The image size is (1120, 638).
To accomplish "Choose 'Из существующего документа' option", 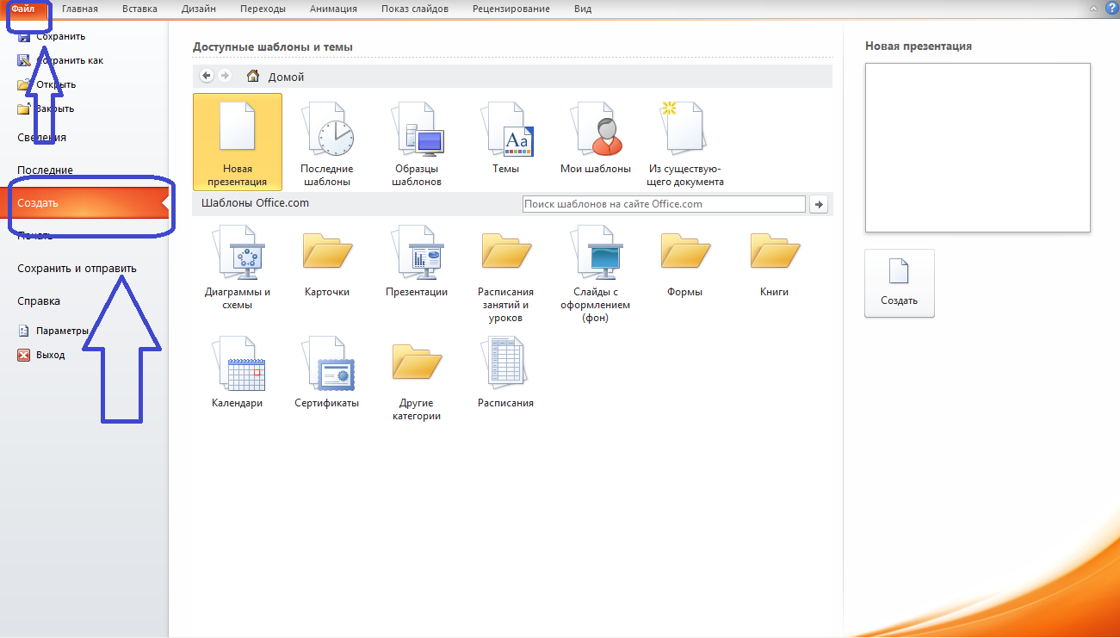I will pyautogui.click(x=685, y=142).
